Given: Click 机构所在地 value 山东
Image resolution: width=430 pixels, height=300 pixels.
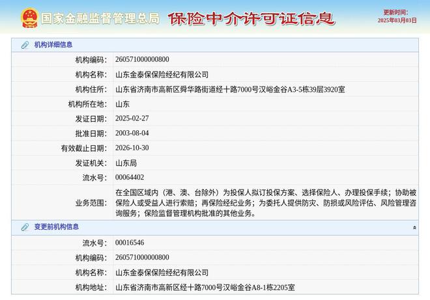Looking at the screenshot, I should 122,104.
